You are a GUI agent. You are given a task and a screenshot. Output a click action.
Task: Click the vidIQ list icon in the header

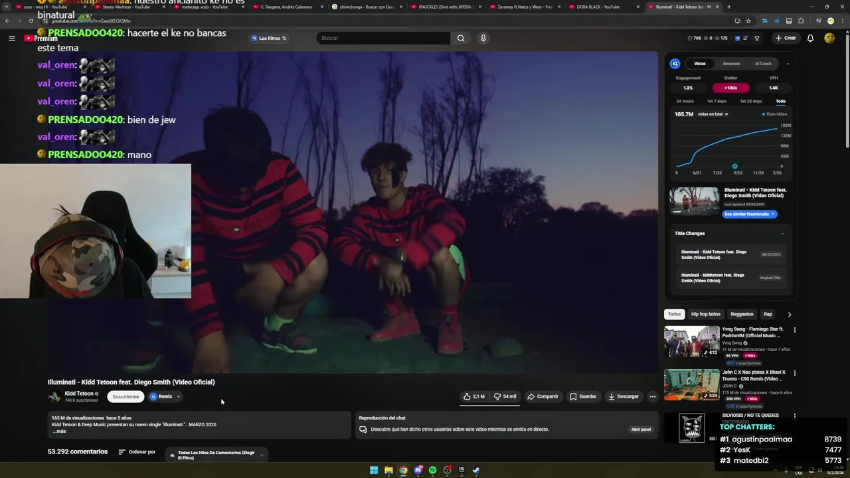(x=746, y=38)
